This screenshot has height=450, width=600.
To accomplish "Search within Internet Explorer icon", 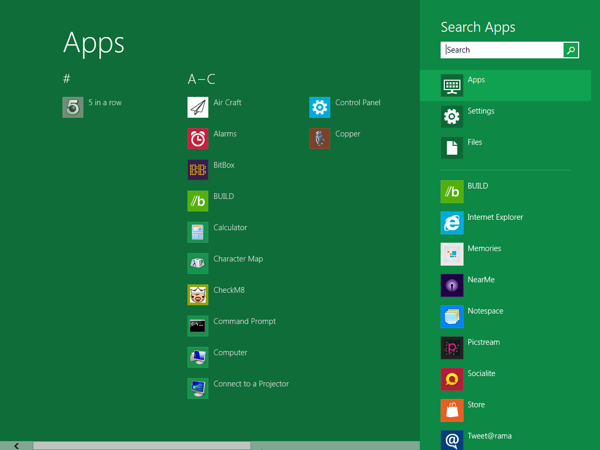I will click(452, 223).
